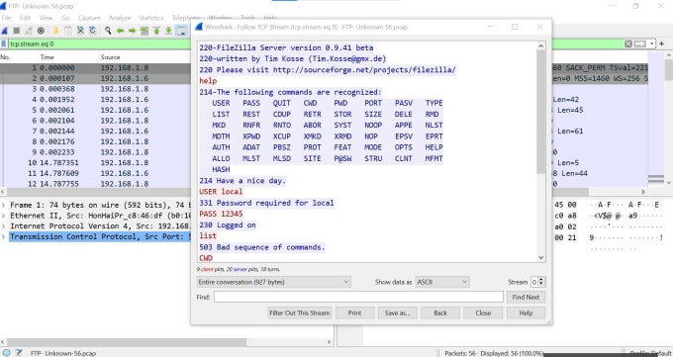Open the Analyze menu
Viewport: 673px width, 357px height.
tap(120, 18)
